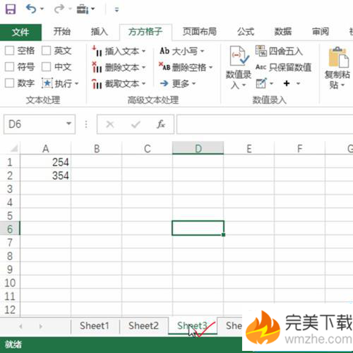
Task: Click the 复制粘贴 clipboard icon
Action: click(338, 57)
